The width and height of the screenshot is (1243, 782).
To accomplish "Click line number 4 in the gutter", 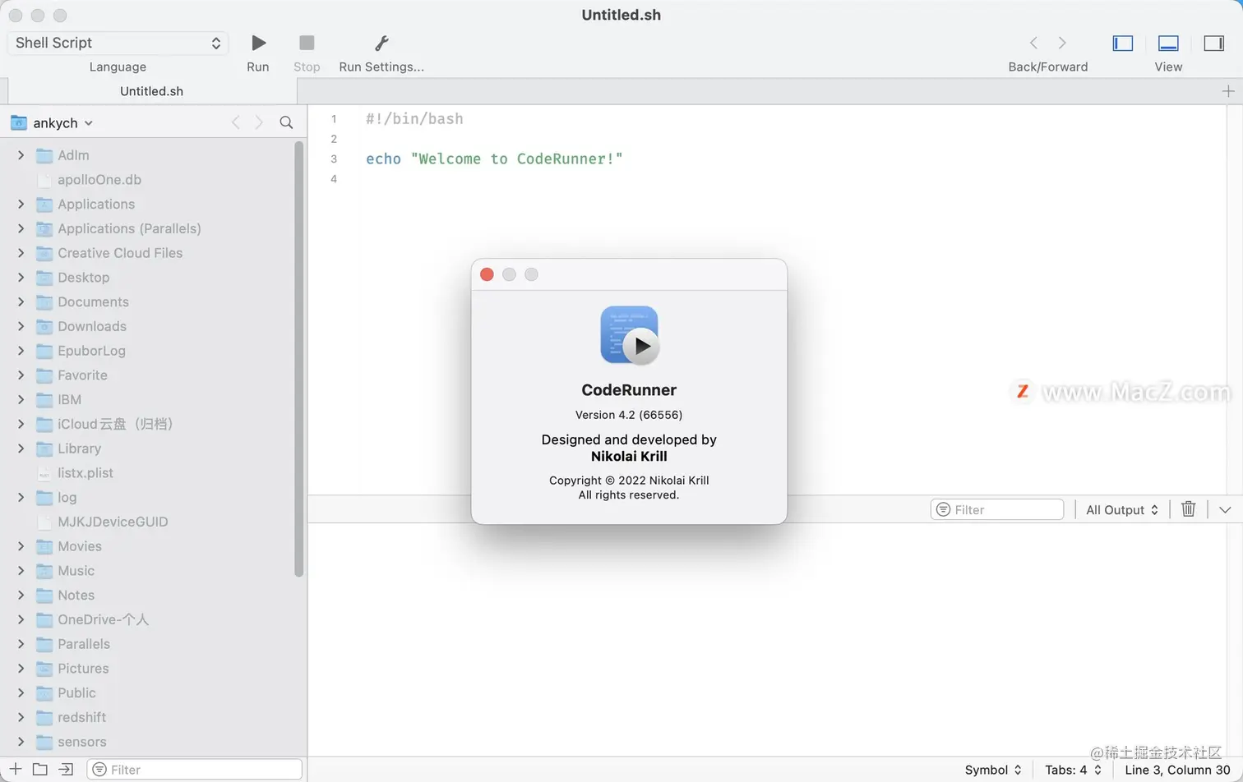I will [x=334, y=179].
